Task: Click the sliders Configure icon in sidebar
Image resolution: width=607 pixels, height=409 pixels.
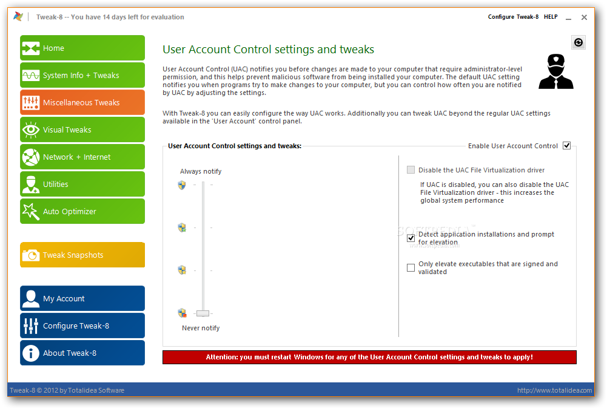Action: point(31,326)
